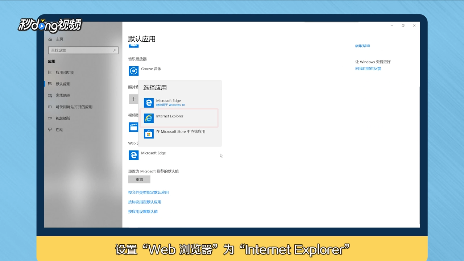464x261 pixels.
Task: Choose Microsoft Edge in the app chooser
Action: coord(179,103)
